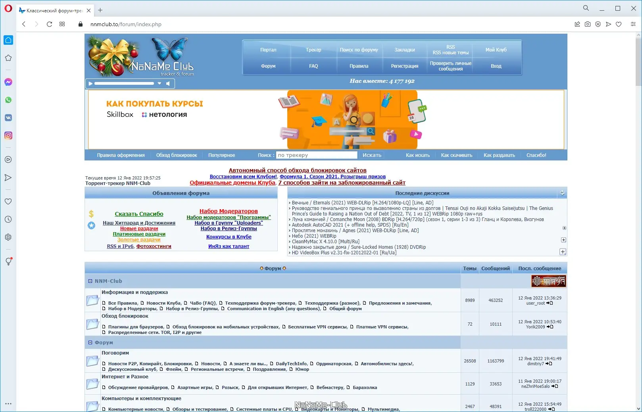Mute the radio player speaker
Viewport: 642px width, 412px height.
point(168,84)
